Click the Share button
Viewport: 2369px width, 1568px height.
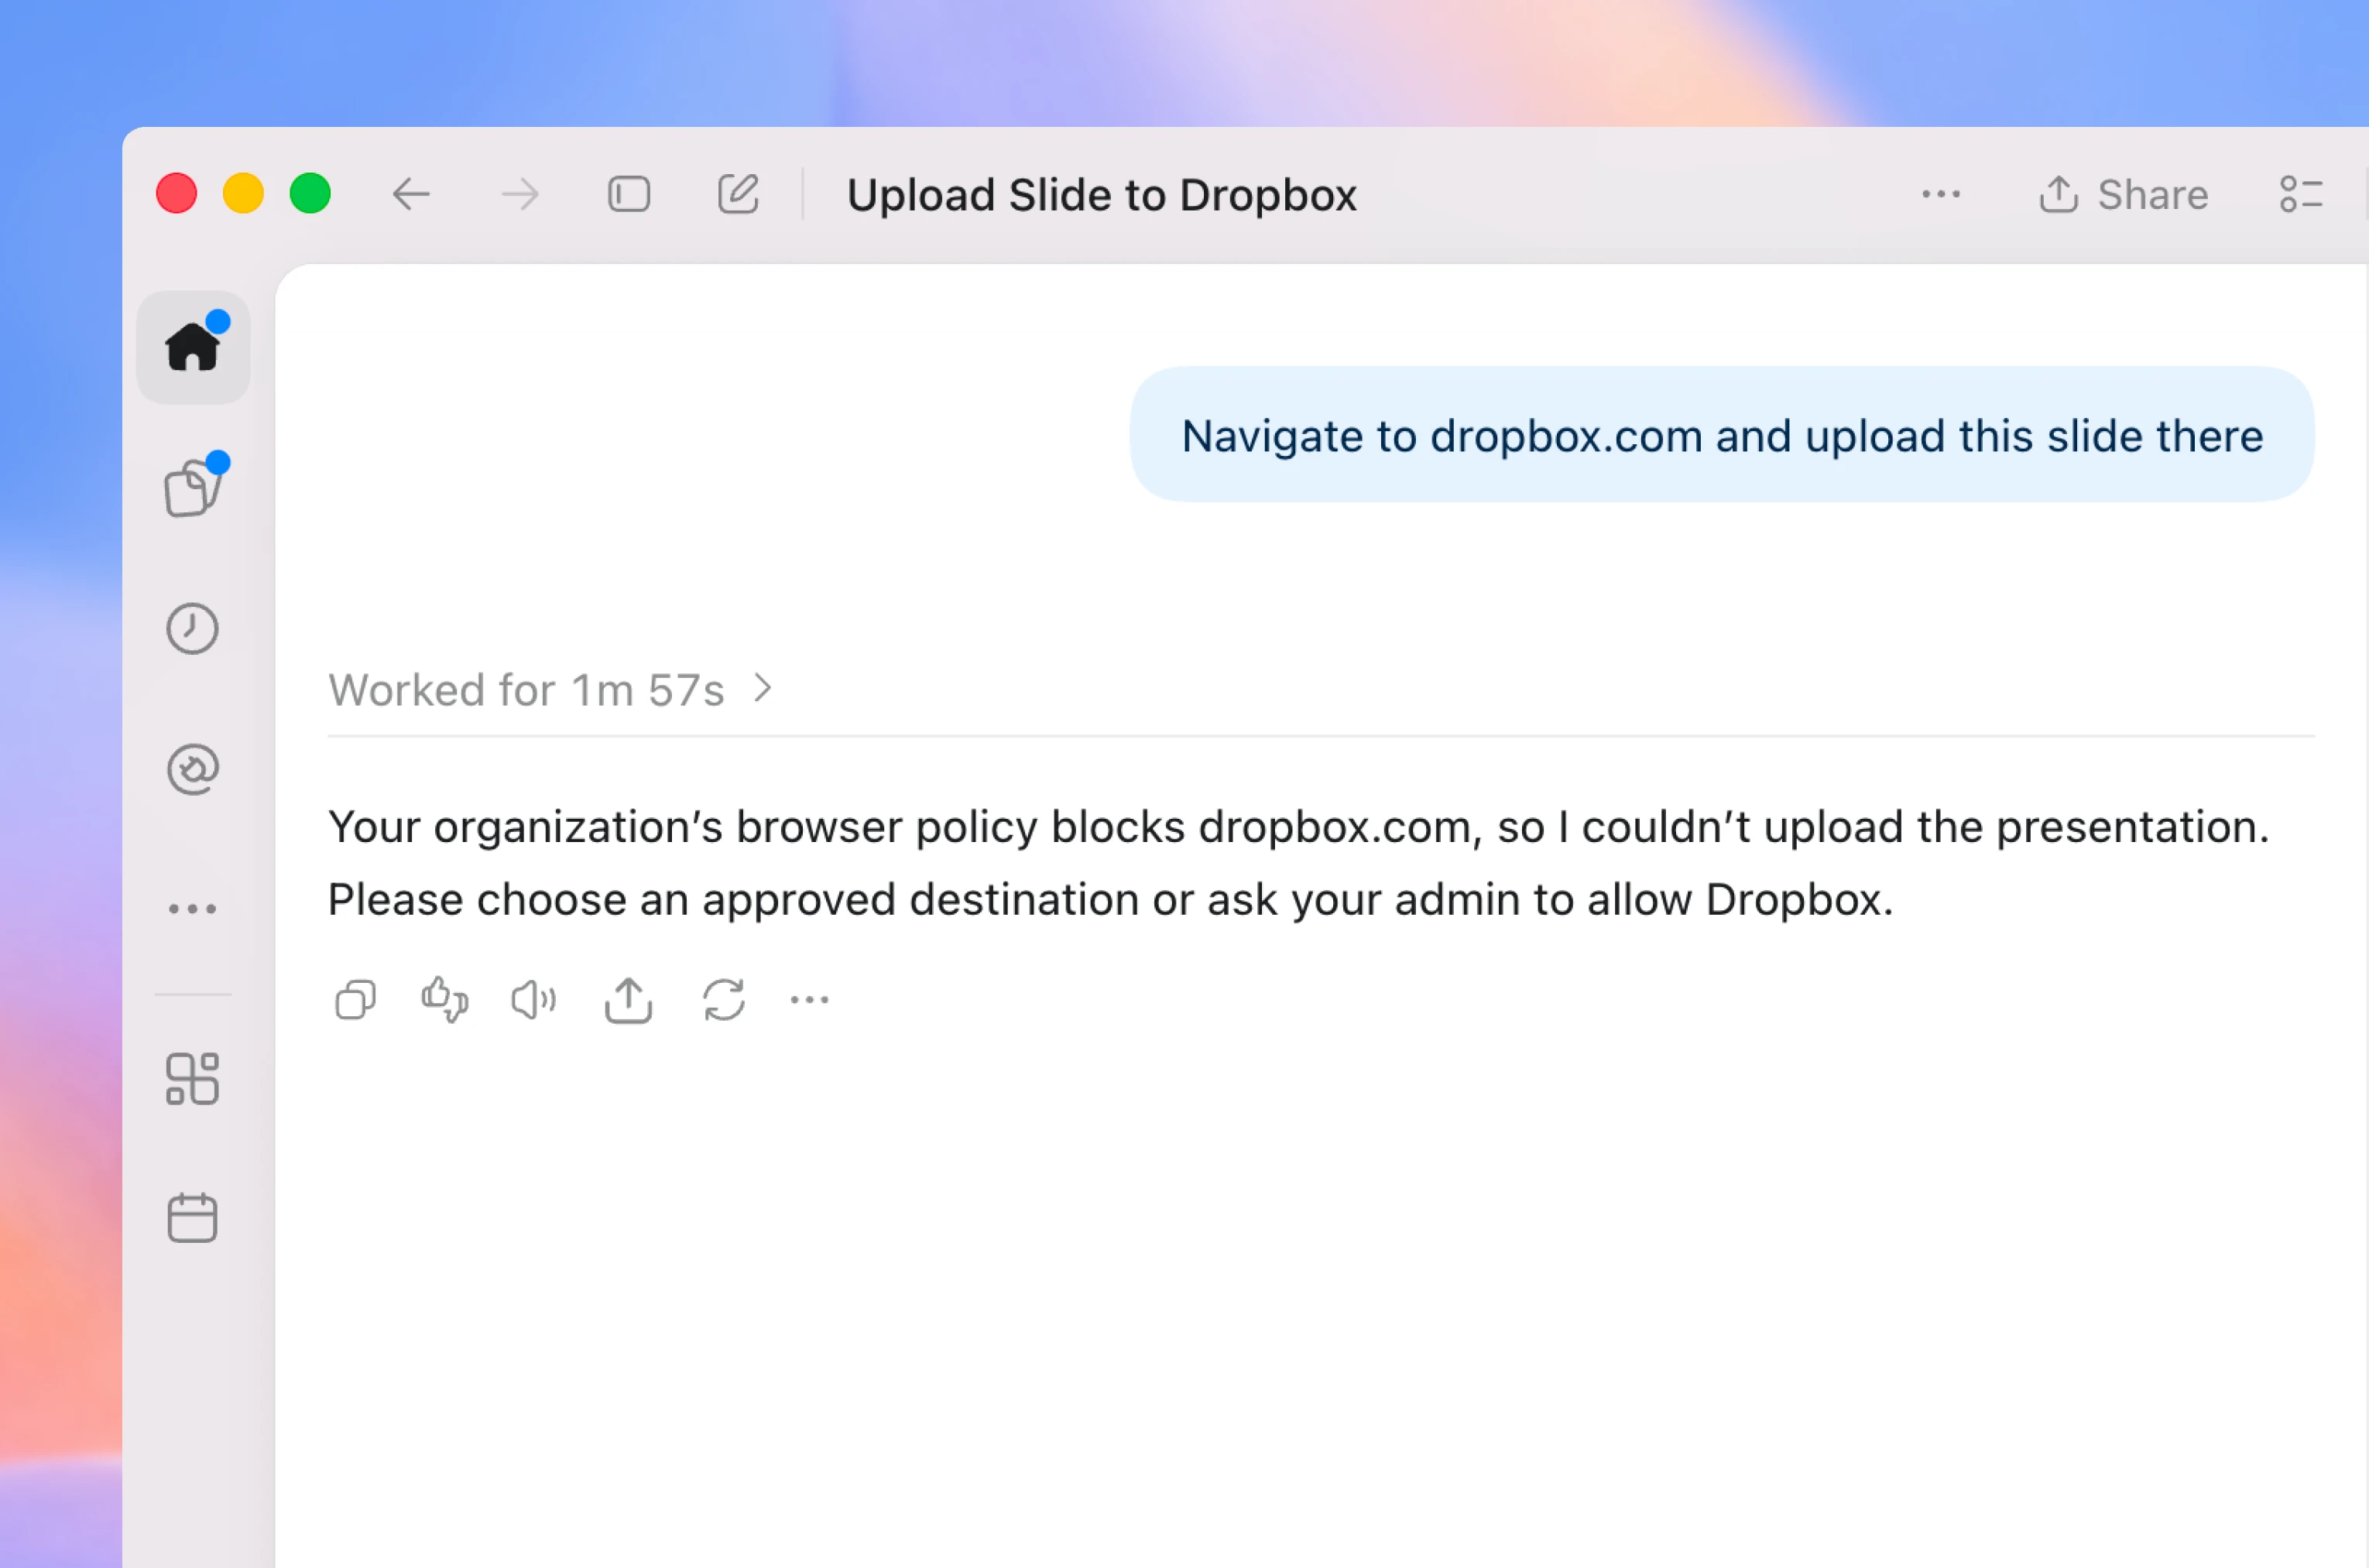click(x=2124, y=194)
